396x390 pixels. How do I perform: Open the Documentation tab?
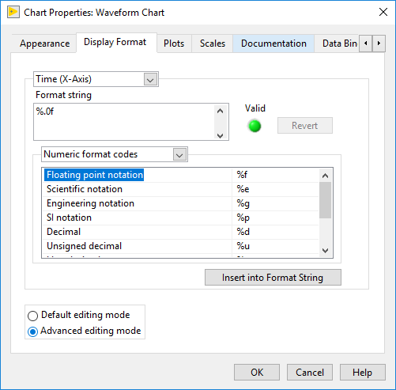click(x=273, y=44)
